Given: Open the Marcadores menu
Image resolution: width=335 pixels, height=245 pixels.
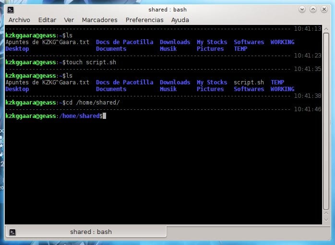Looking at the screenshot, I should (x=100, y=20).
